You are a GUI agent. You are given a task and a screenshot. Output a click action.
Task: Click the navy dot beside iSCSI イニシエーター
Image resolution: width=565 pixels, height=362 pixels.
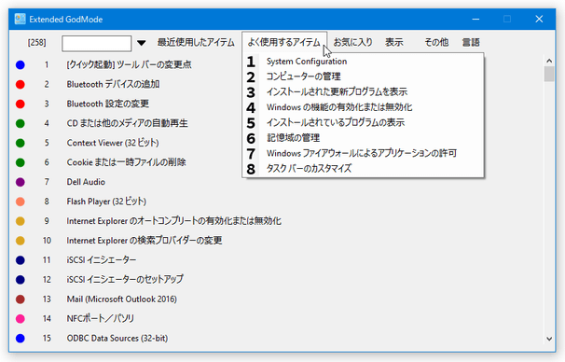pos(21,259)
